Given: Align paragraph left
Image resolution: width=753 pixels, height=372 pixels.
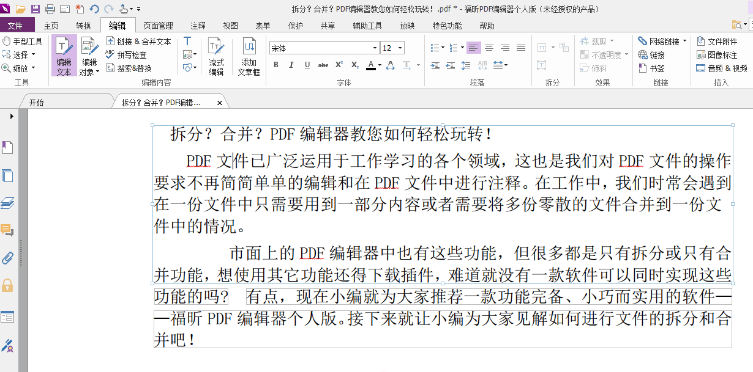Looking at the screenshot, I should click(473, 48).
